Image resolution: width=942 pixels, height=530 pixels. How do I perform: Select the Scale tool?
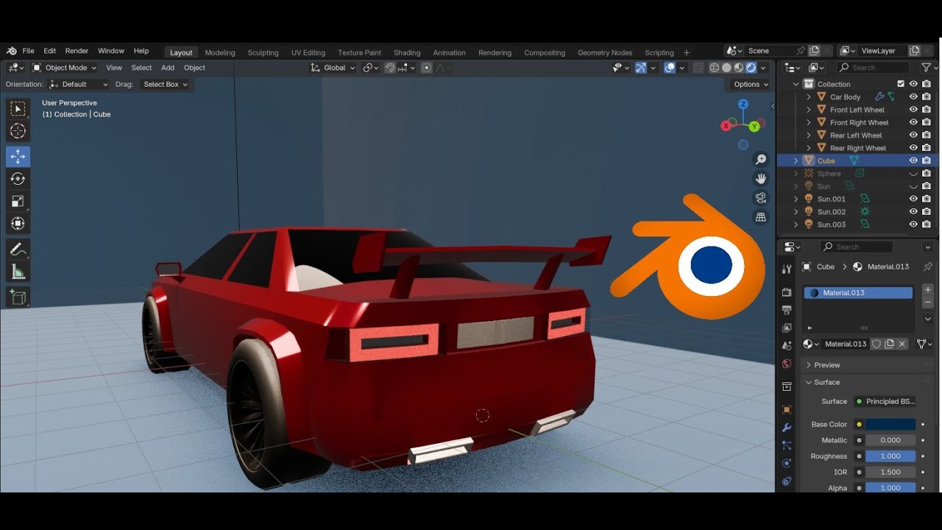tap(18, 201)
